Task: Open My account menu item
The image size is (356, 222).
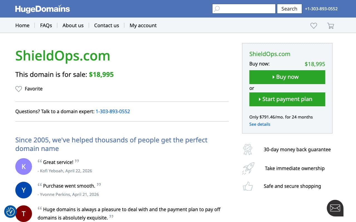Action: [x=143, y=26]
